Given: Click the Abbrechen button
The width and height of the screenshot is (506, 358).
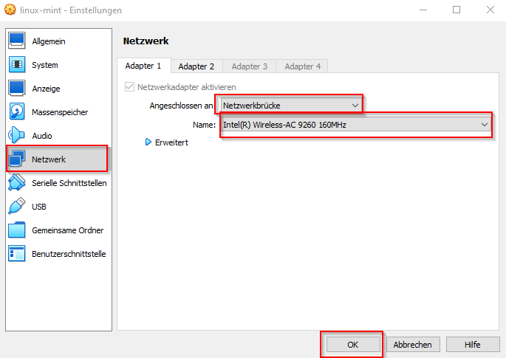Looking at the screenshot, I should 413,345.
